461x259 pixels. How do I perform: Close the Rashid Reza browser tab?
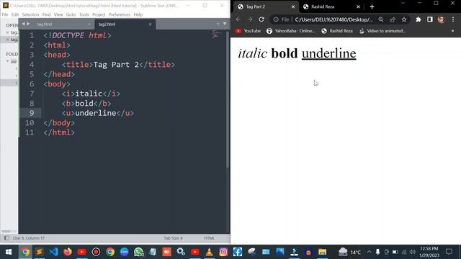coord(358,6)
